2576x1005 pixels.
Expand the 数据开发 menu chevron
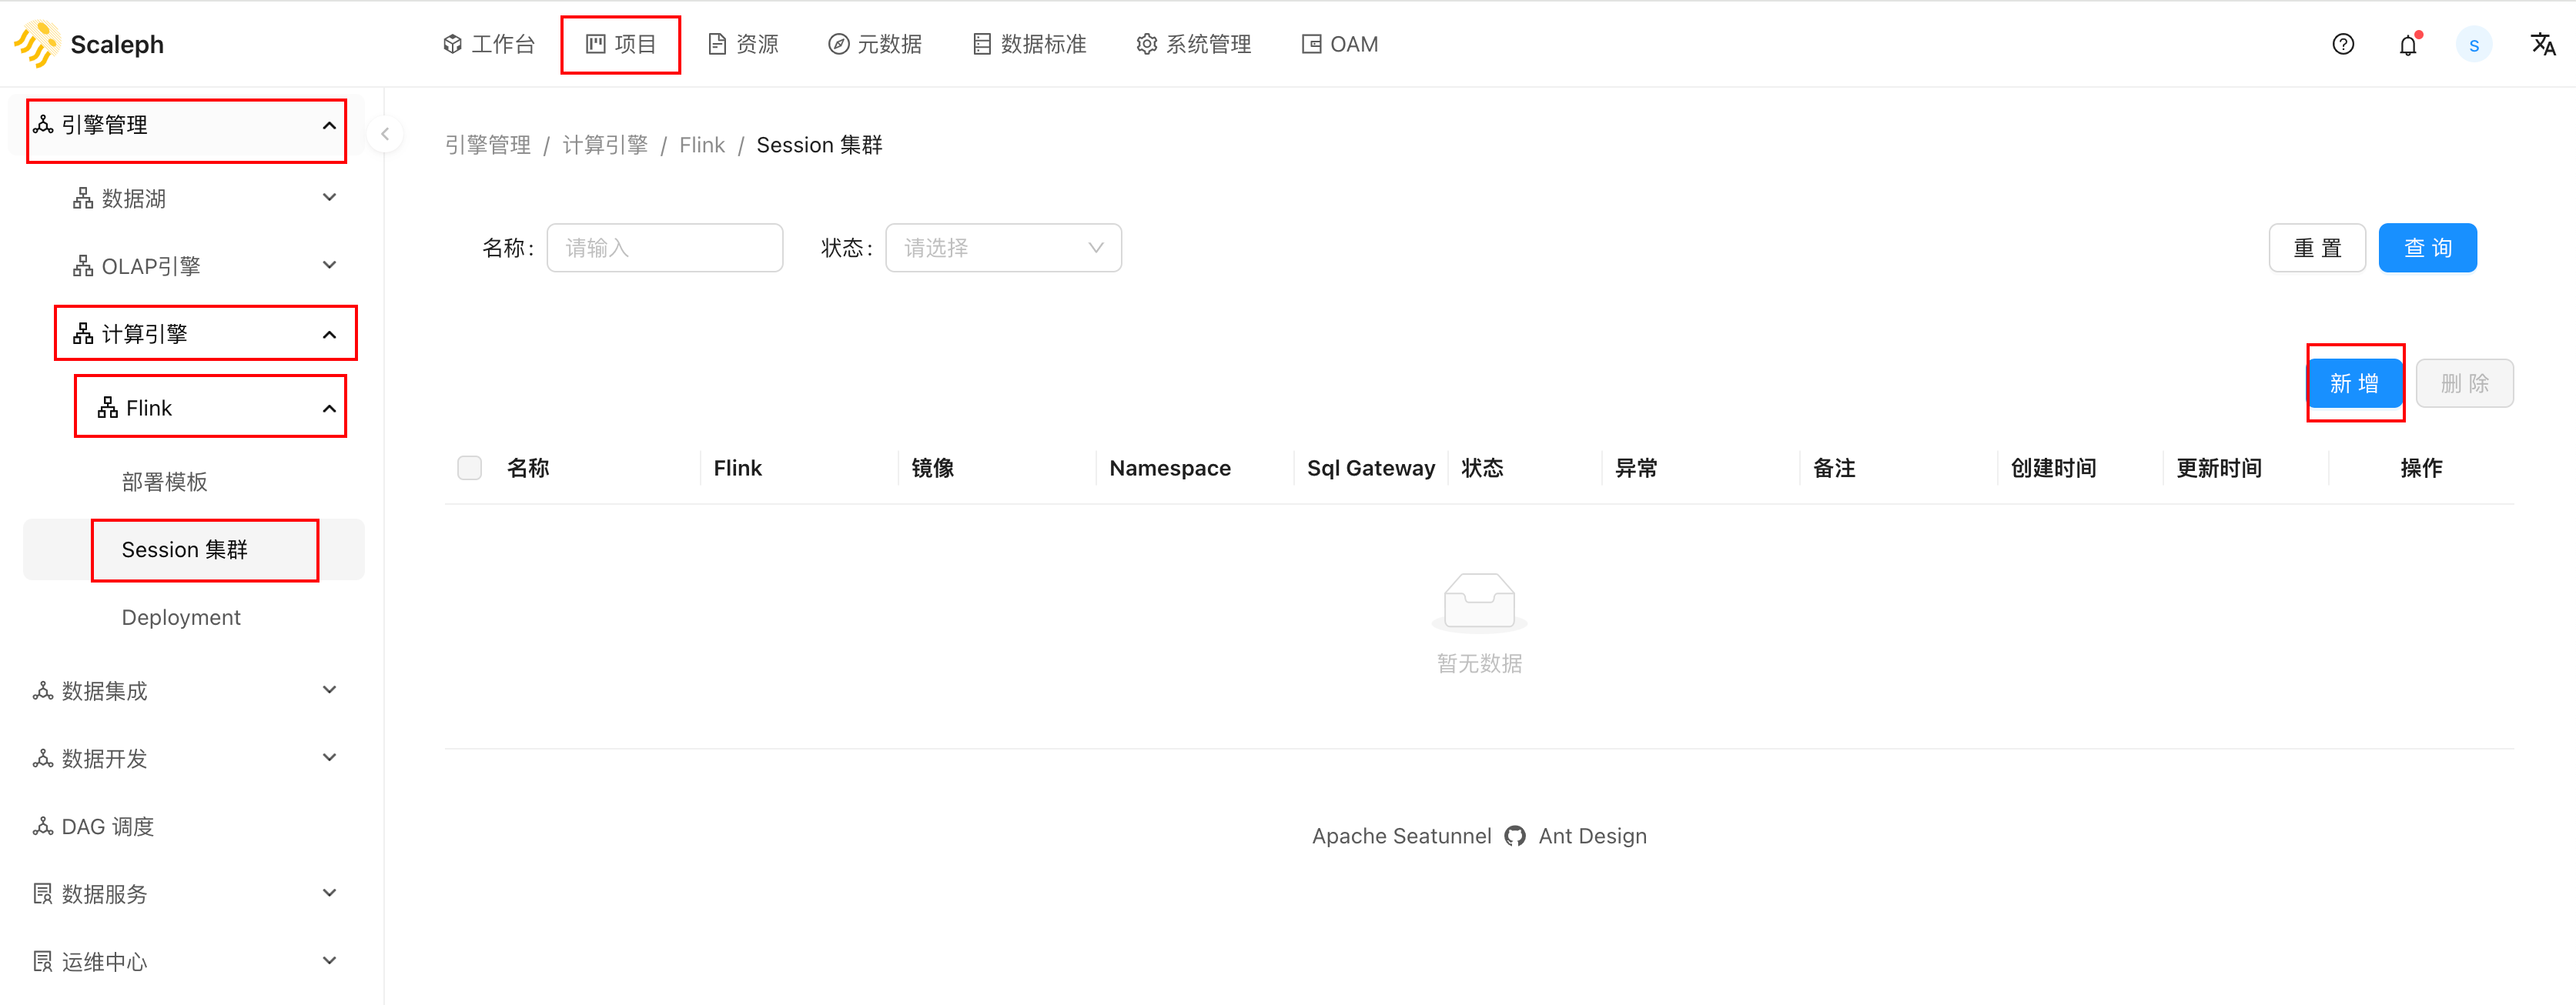click(x=329, y=758)
